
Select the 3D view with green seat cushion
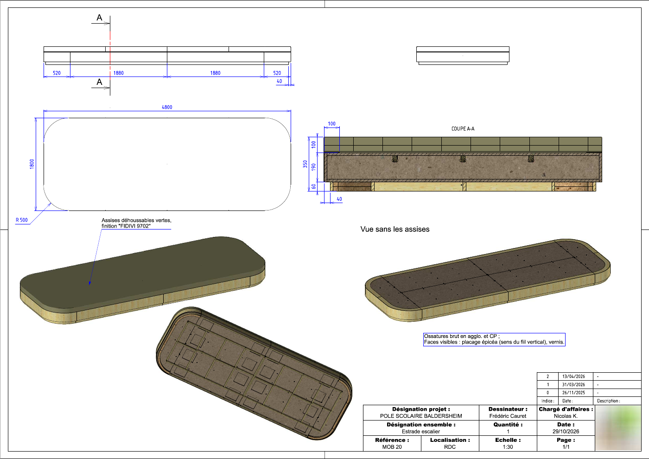[x=142, y=280]
